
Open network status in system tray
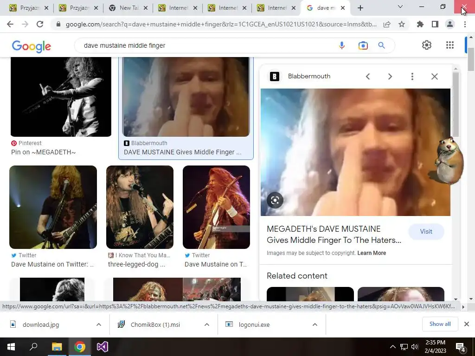click(404, 347)
